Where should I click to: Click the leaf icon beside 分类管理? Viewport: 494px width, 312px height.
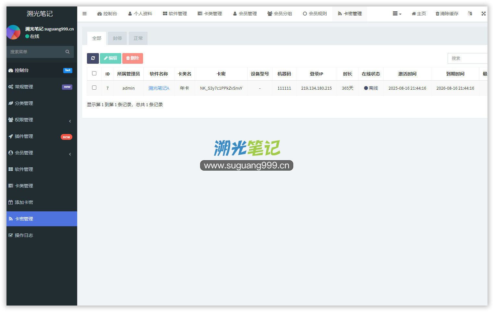(11, 103)
